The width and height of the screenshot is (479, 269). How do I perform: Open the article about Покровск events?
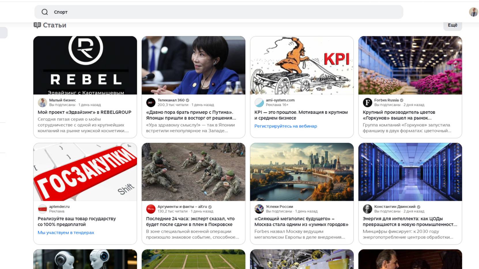click(x=190, y=221)
